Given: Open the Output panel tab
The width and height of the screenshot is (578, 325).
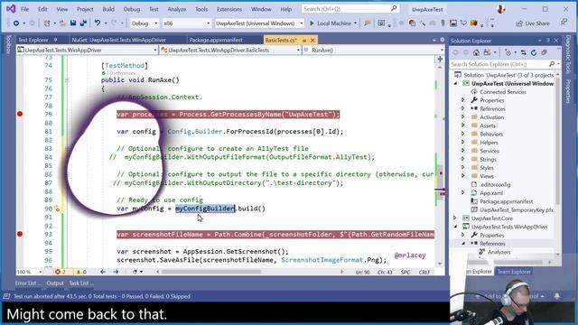Looking at the screenshot, I should [55, 283].
